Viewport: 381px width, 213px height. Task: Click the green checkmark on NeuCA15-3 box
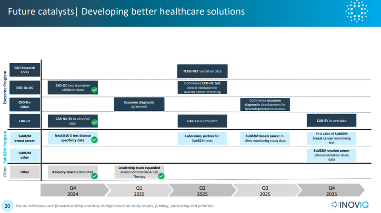94,140
